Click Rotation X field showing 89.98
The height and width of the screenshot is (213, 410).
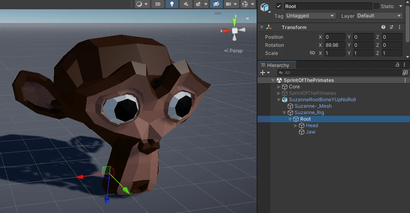(x=335, y=45)
